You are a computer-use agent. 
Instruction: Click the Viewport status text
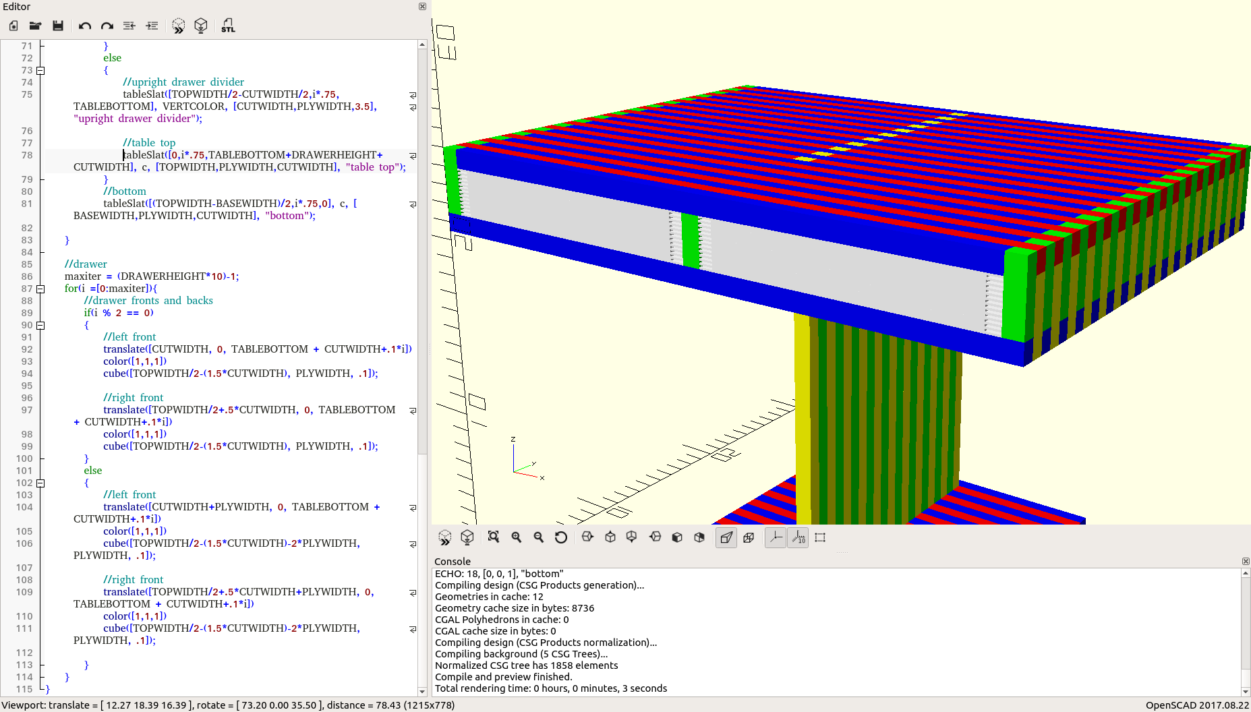point(228,705)
